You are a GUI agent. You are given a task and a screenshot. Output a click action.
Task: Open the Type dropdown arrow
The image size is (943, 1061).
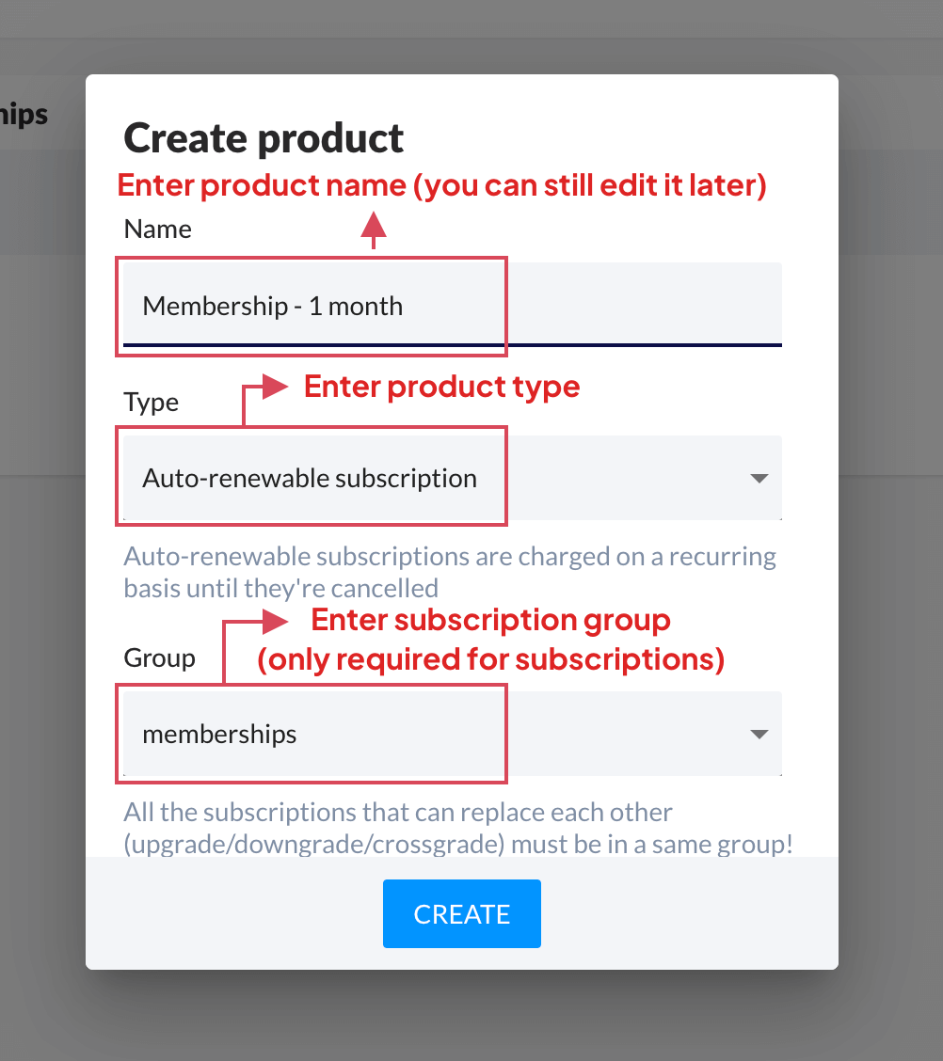(759, 478)
